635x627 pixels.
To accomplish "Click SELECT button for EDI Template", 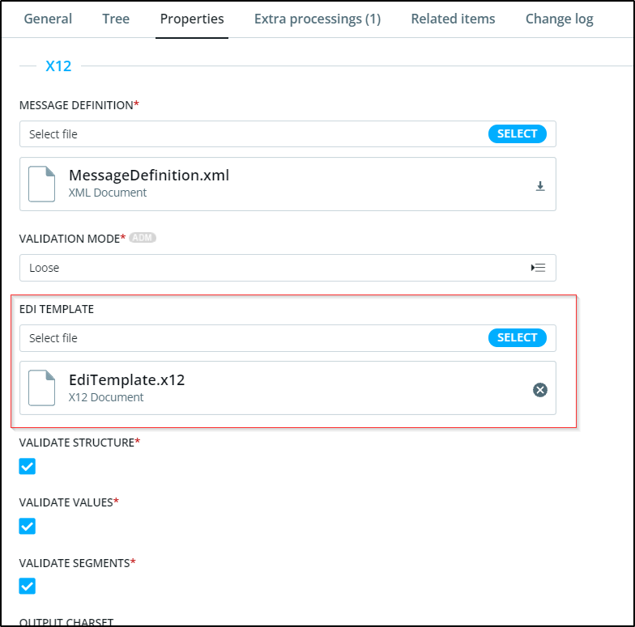I will click(517, 338).
